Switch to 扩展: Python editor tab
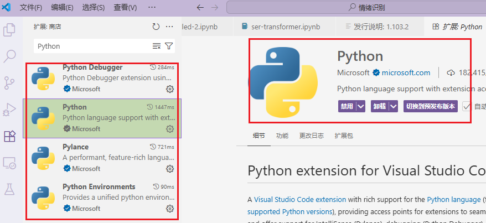Screen dimensions: 486x223 [455, 27]
